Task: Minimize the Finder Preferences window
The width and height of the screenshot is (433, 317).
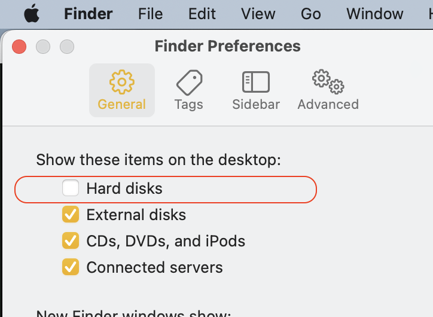Action: click(43, 46)
